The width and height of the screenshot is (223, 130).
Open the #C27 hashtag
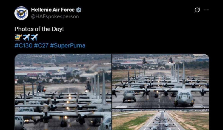[x=41, y=46]
